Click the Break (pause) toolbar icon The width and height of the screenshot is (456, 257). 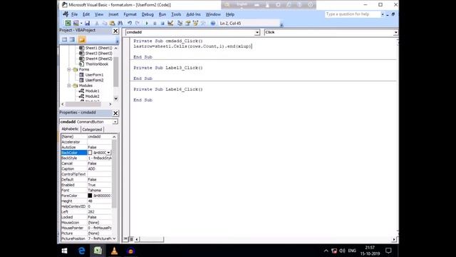155,24
